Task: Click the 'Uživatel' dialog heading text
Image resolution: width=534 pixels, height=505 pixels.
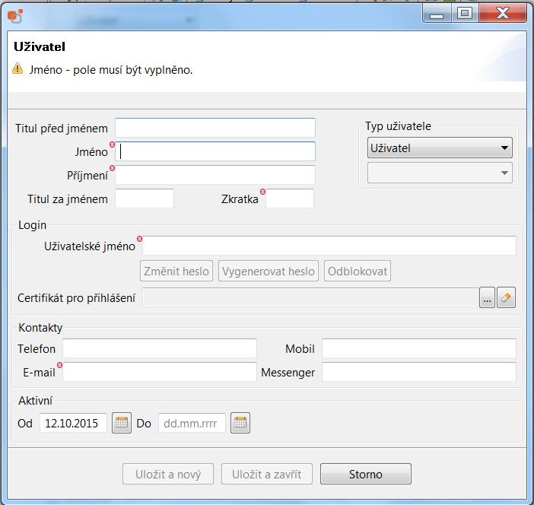Action: (x=40, y=46)
